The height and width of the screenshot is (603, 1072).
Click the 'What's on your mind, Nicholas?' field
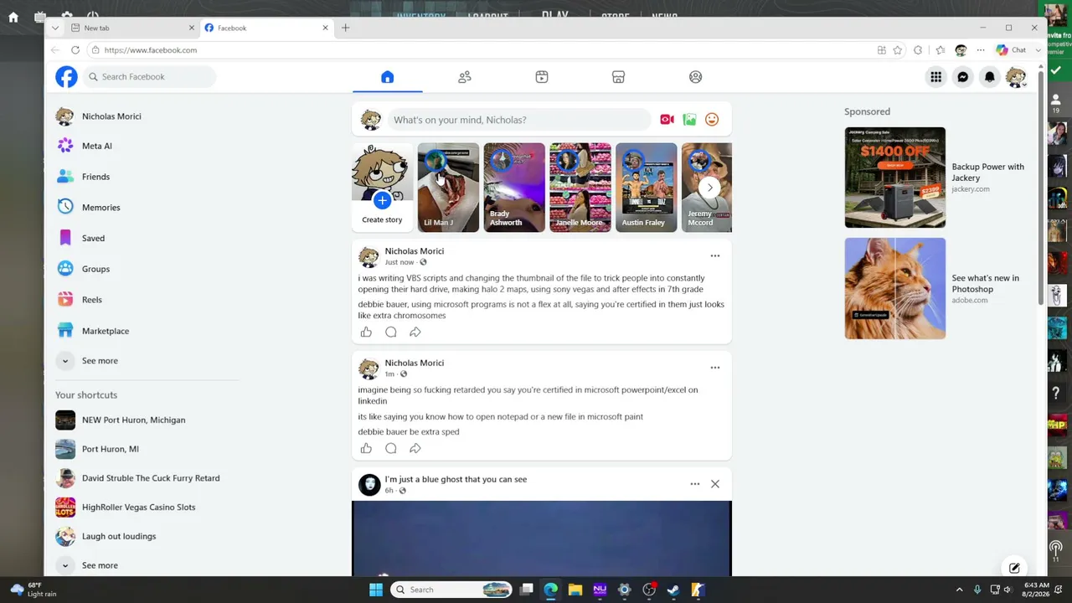pos(519,120)
